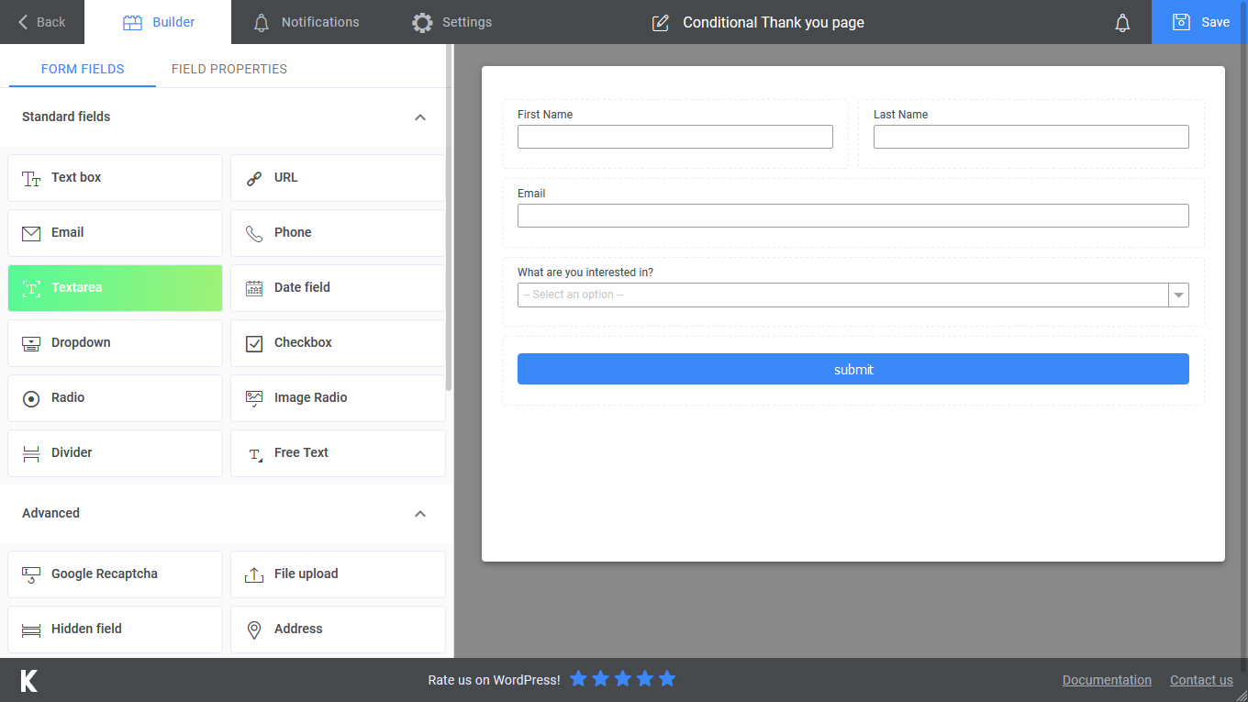Open the 'What are you interested in?' dropdown
This screenshot has height=702, width=1248.
pyautogui.click(x=853, y=295)
